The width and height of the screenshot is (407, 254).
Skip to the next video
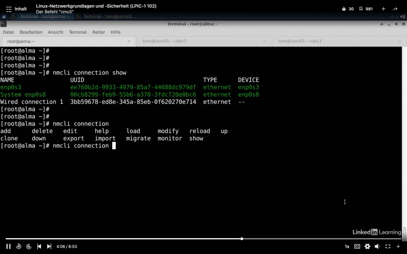[49, 246]
